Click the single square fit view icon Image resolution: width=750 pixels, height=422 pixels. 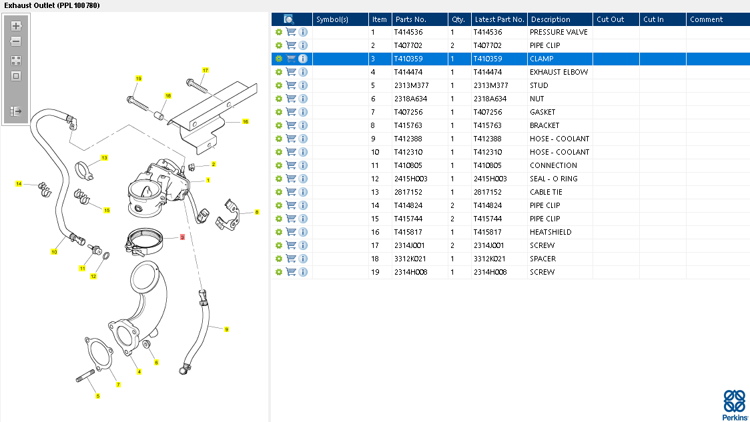[16, 76]
